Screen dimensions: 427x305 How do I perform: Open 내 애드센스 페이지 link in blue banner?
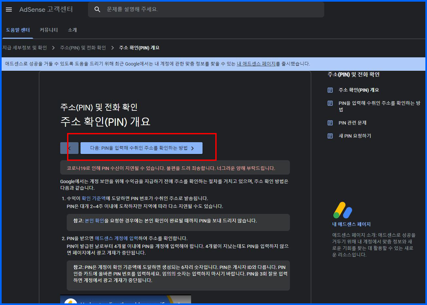pos(256,64)
